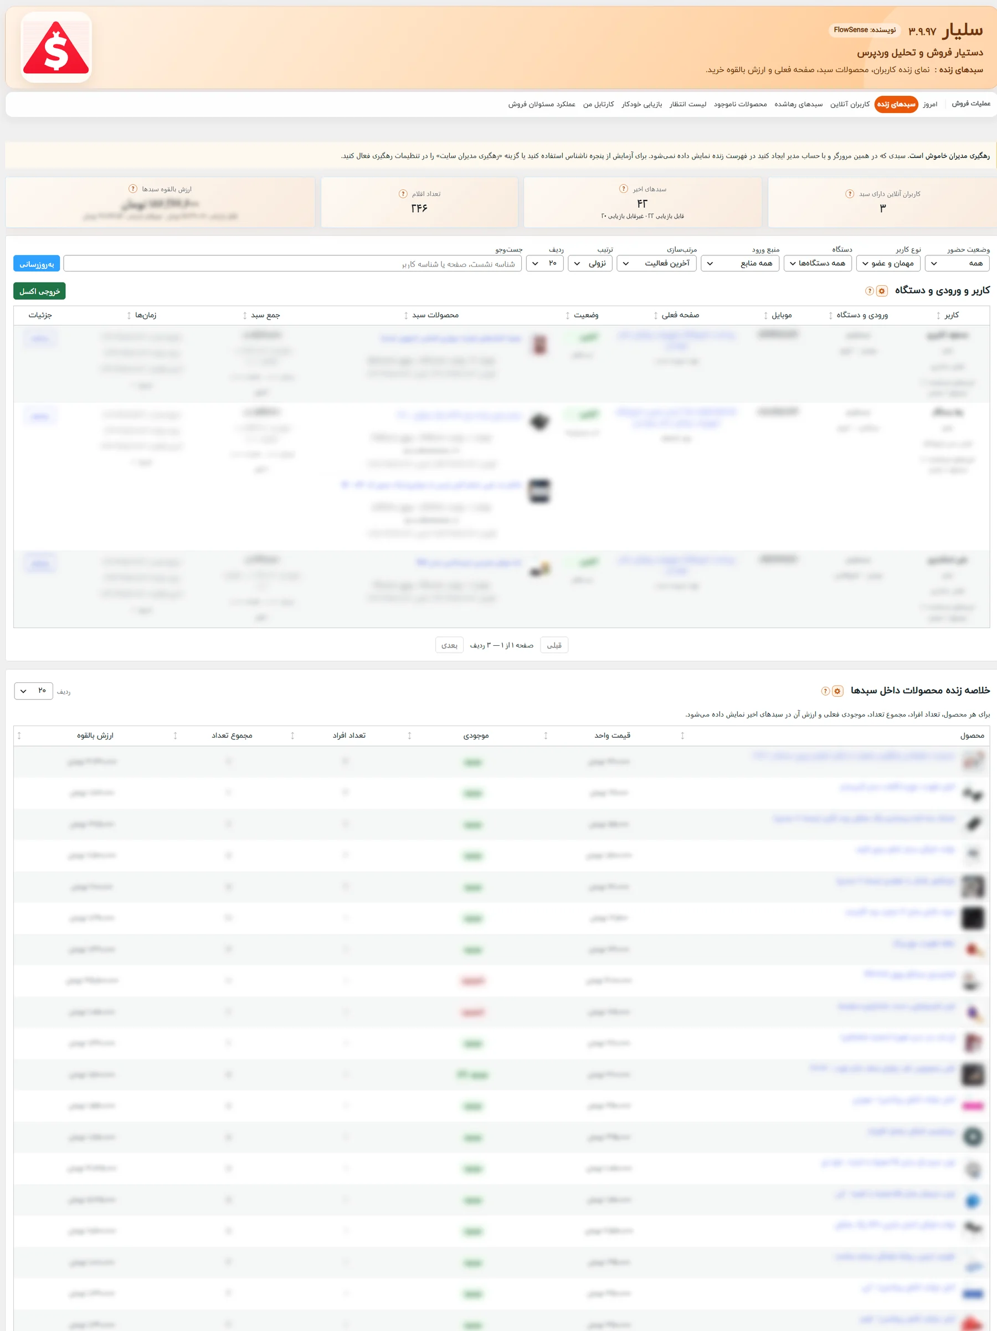Image resolution: width=997 pixels, height=1331 pixels.
Task: Click help icon beside کاربر و ورودی و دستگاه
Action: [870, 291]
